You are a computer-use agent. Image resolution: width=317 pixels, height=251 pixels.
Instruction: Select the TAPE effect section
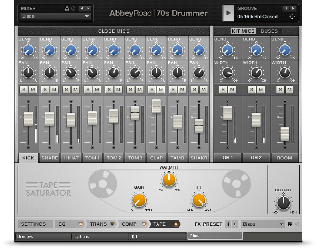click(x=160, y=224)
